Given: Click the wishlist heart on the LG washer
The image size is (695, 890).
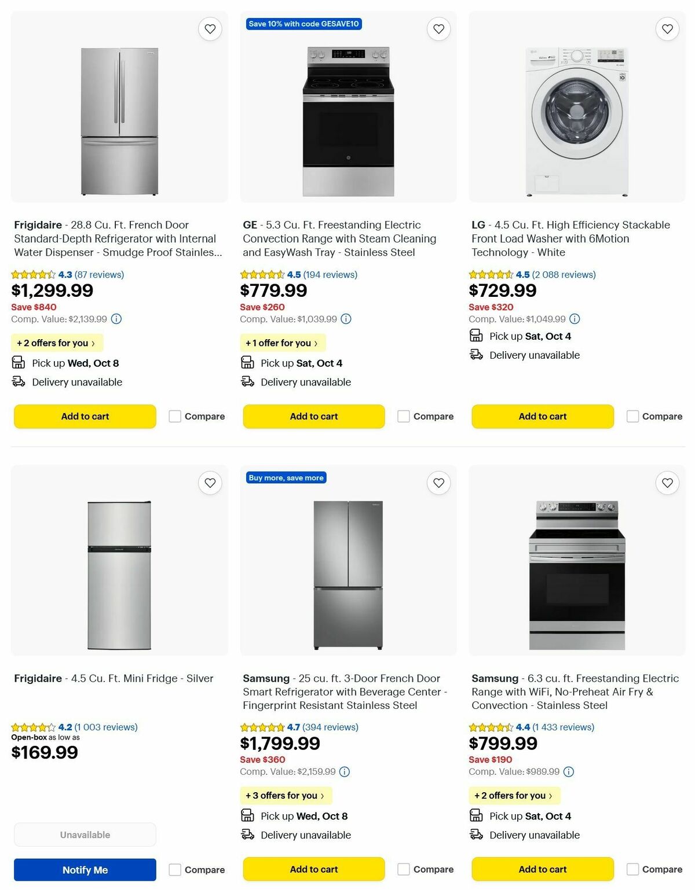Looking at the screenshot, I should coord(668,28).
